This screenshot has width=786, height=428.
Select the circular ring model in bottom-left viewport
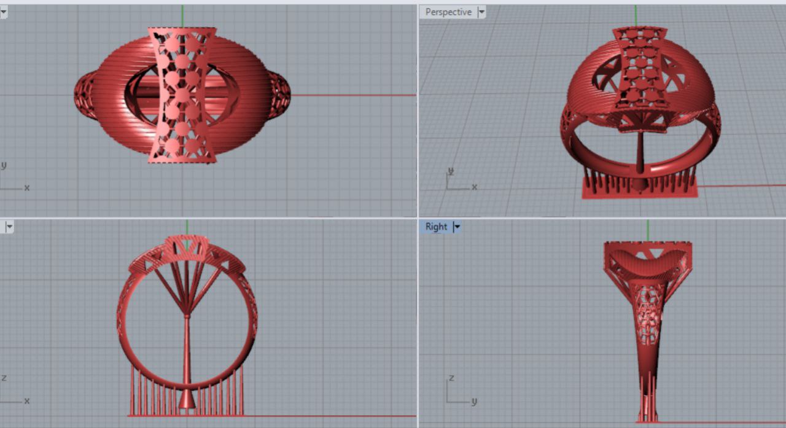[187, 325]
